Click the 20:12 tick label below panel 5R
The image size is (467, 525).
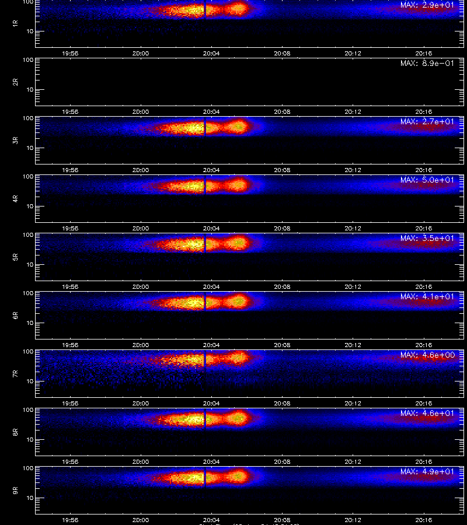click(353, 286)
